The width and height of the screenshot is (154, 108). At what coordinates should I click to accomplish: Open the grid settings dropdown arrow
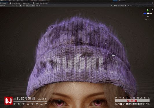coord(40,6)
